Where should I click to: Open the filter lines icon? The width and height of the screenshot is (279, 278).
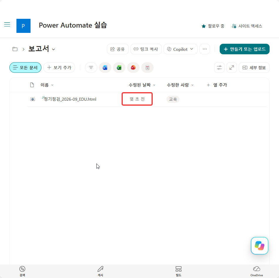(x=91, y=68)
